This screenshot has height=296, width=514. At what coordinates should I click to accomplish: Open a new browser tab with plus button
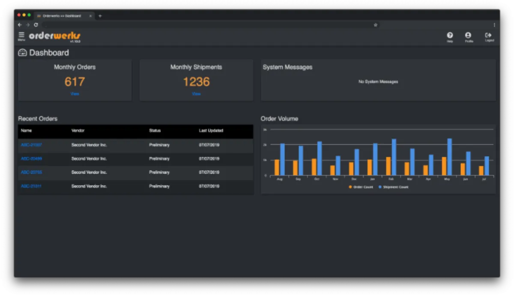100,16
